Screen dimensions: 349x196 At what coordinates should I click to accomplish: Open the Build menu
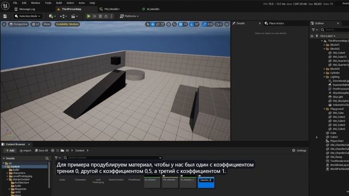pyautogui.click(x=59, y=3)
